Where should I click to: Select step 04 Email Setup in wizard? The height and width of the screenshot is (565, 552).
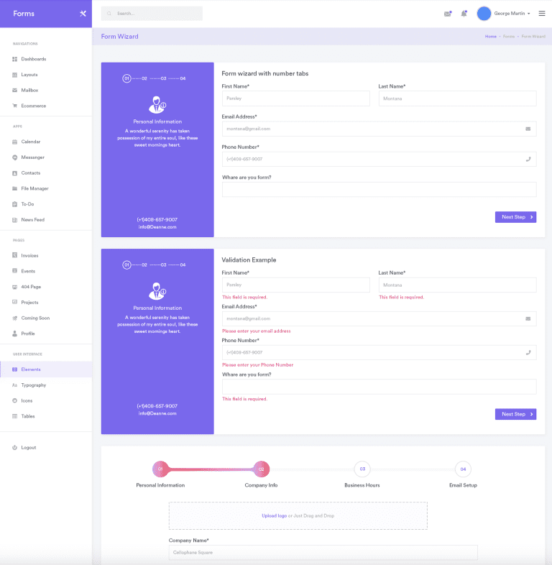463,469
